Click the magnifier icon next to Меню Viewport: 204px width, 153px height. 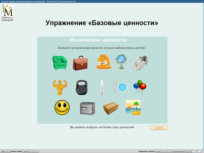tap(9, 151)
